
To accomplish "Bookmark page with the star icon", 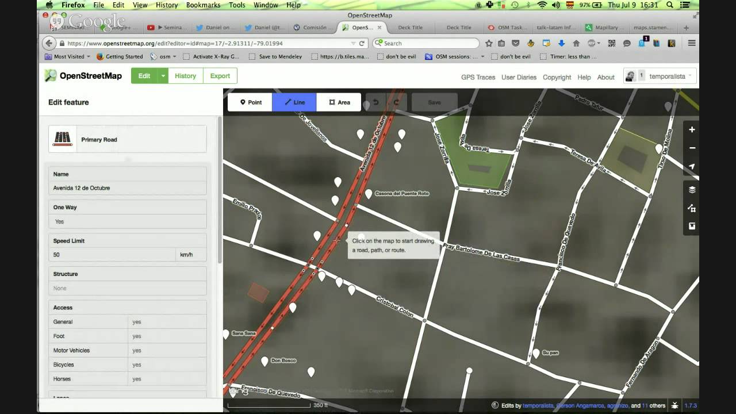I will tap(489, 43).
